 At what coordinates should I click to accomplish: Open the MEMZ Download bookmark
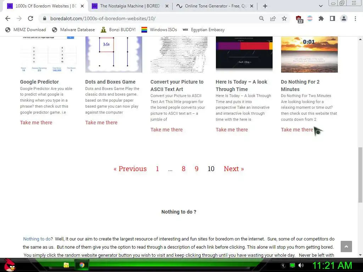[x=26, y=30]
